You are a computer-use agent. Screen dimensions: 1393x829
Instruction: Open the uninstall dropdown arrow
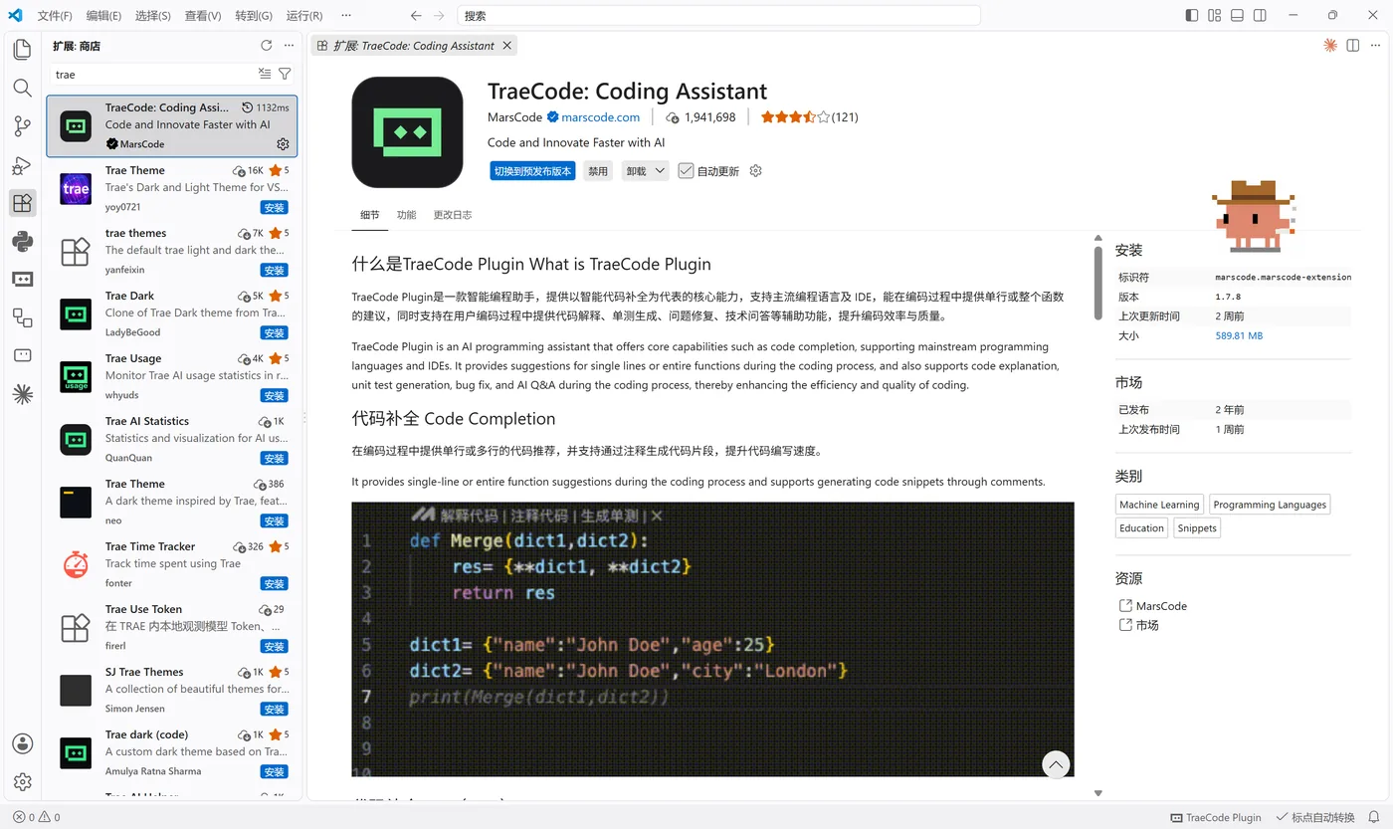658,171
